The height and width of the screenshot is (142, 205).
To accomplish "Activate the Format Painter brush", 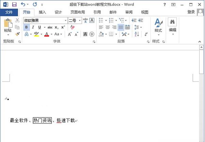I will [17, 34].
